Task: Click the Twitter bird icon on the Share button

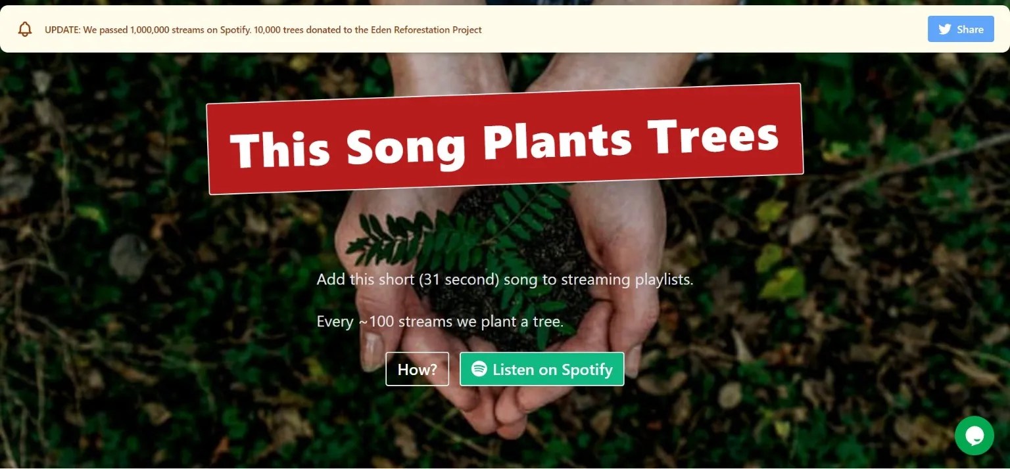Action: pos(945,29)
